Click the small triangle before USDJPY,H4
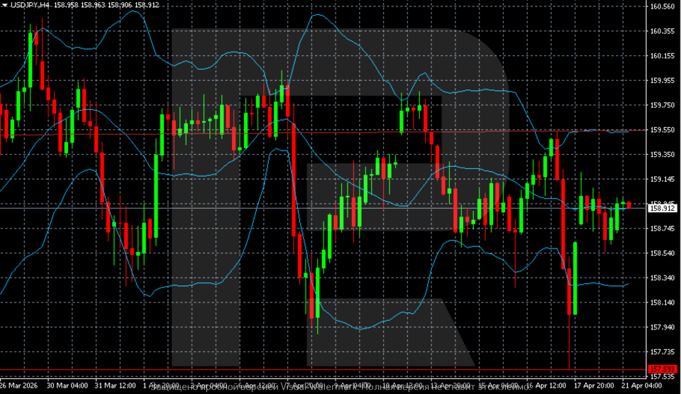 (x=4, y=5)
